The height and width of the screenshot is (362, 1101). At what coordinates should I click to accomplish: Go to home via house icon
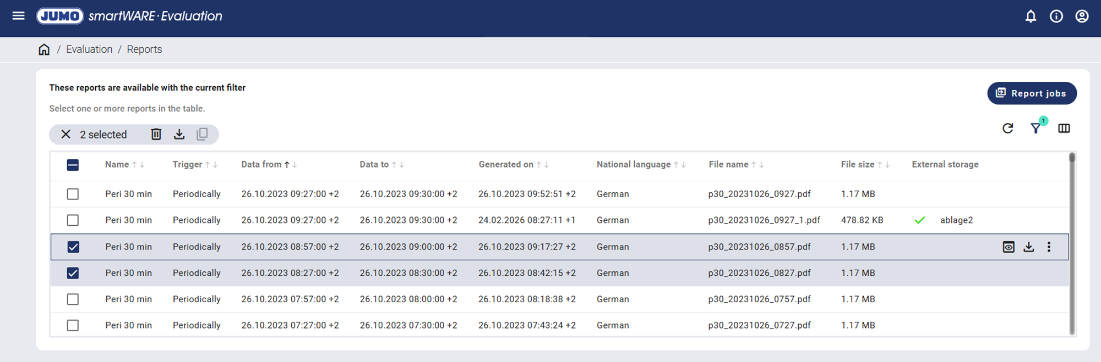tap(44, 49)
